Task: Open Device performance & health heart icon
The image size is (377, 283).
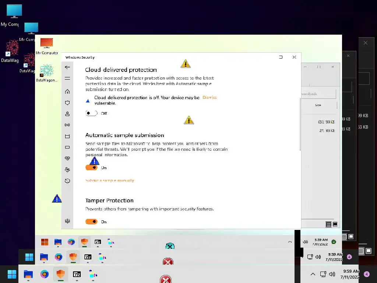Action: (67, 158)
